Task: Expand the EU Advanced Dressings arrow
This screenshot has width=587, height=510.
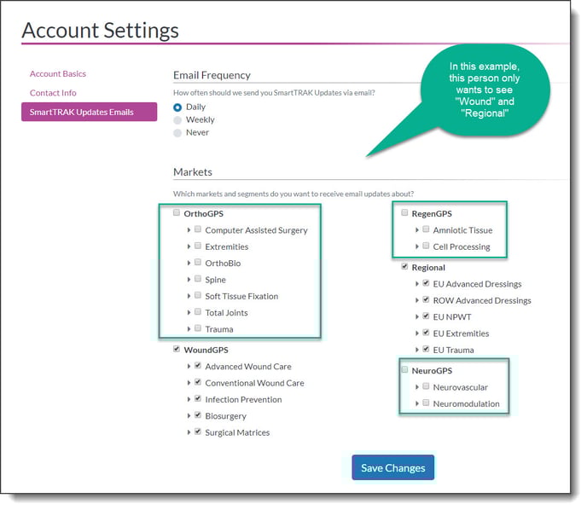Action: click(x=417, y=284)
